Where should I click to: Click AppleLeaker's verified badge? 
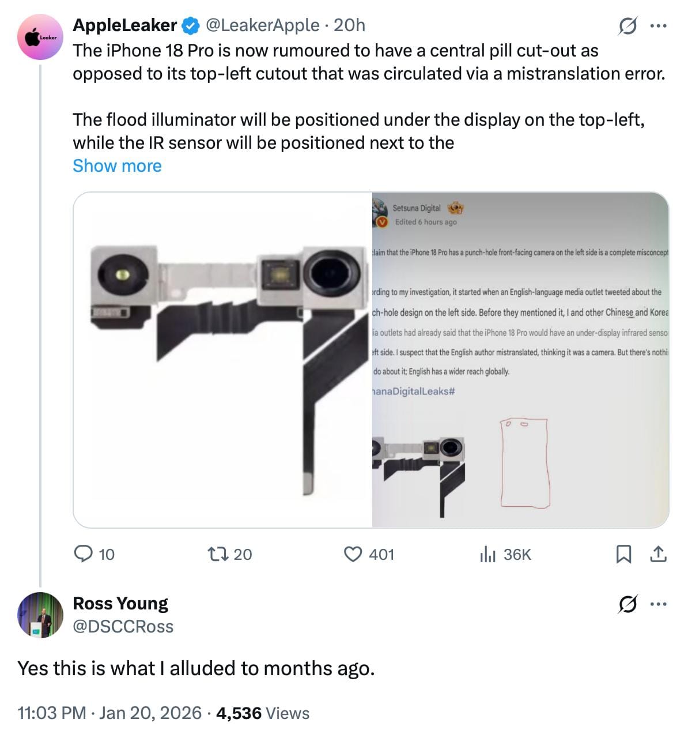click(x=189, y=25)
